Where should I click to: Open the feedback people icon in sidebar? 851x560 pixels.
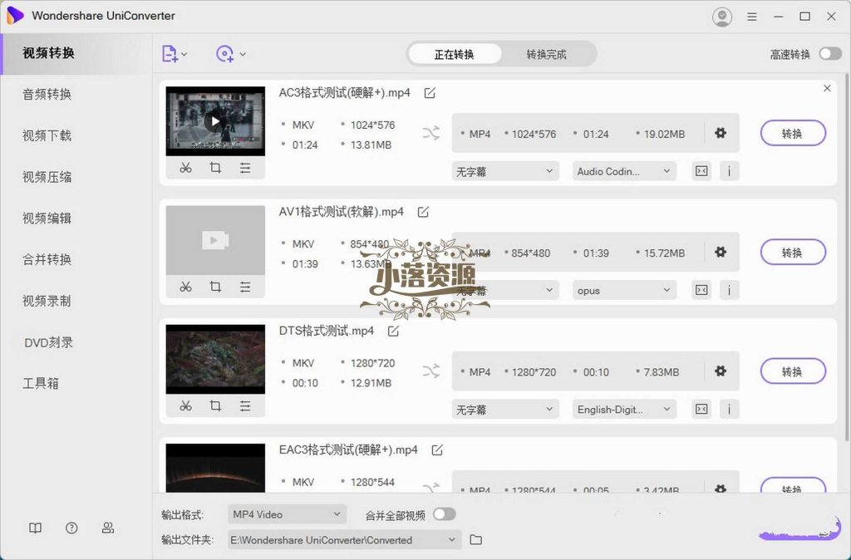[108, 528]
